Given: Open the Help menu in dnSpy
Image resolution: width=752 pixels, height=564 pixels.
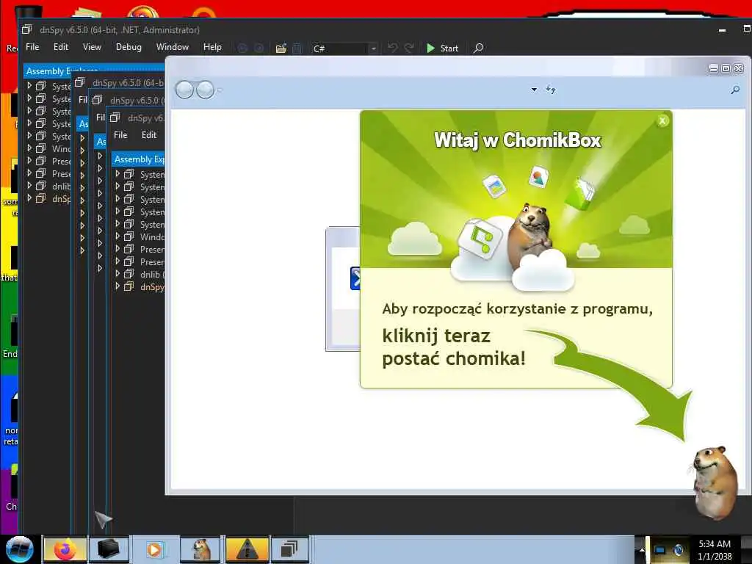Looking at the screenshot, I should (x=212, y=47).
